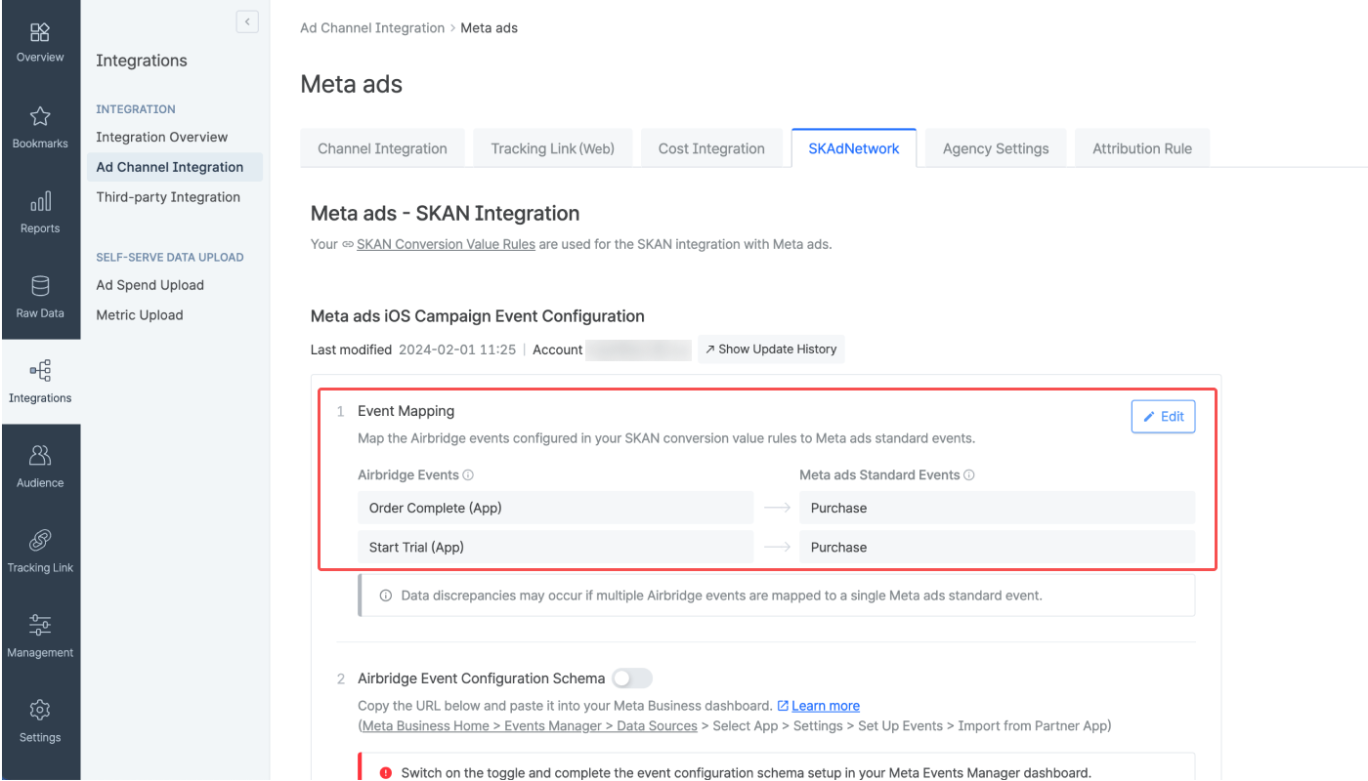The height and width of the screenshot is (781, 1368).
Task: Click the info icon beside Airbridge Events
Action: pos(468,475)
